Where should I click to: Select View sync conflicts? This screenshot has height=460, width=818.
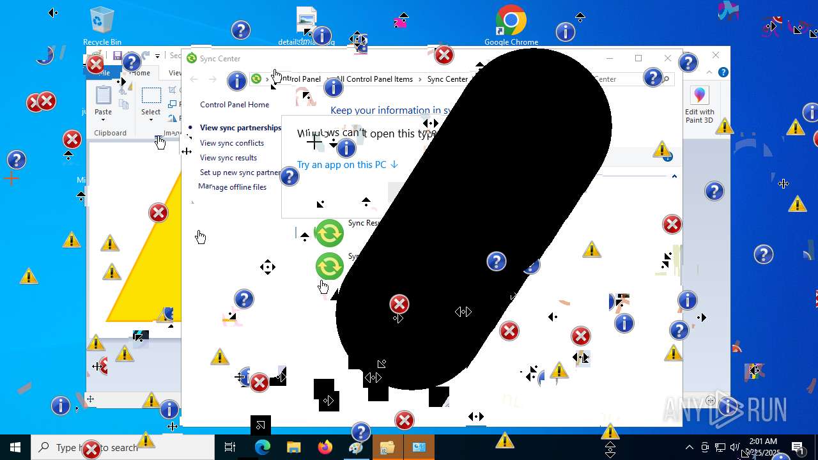click(x=232, y=143)
